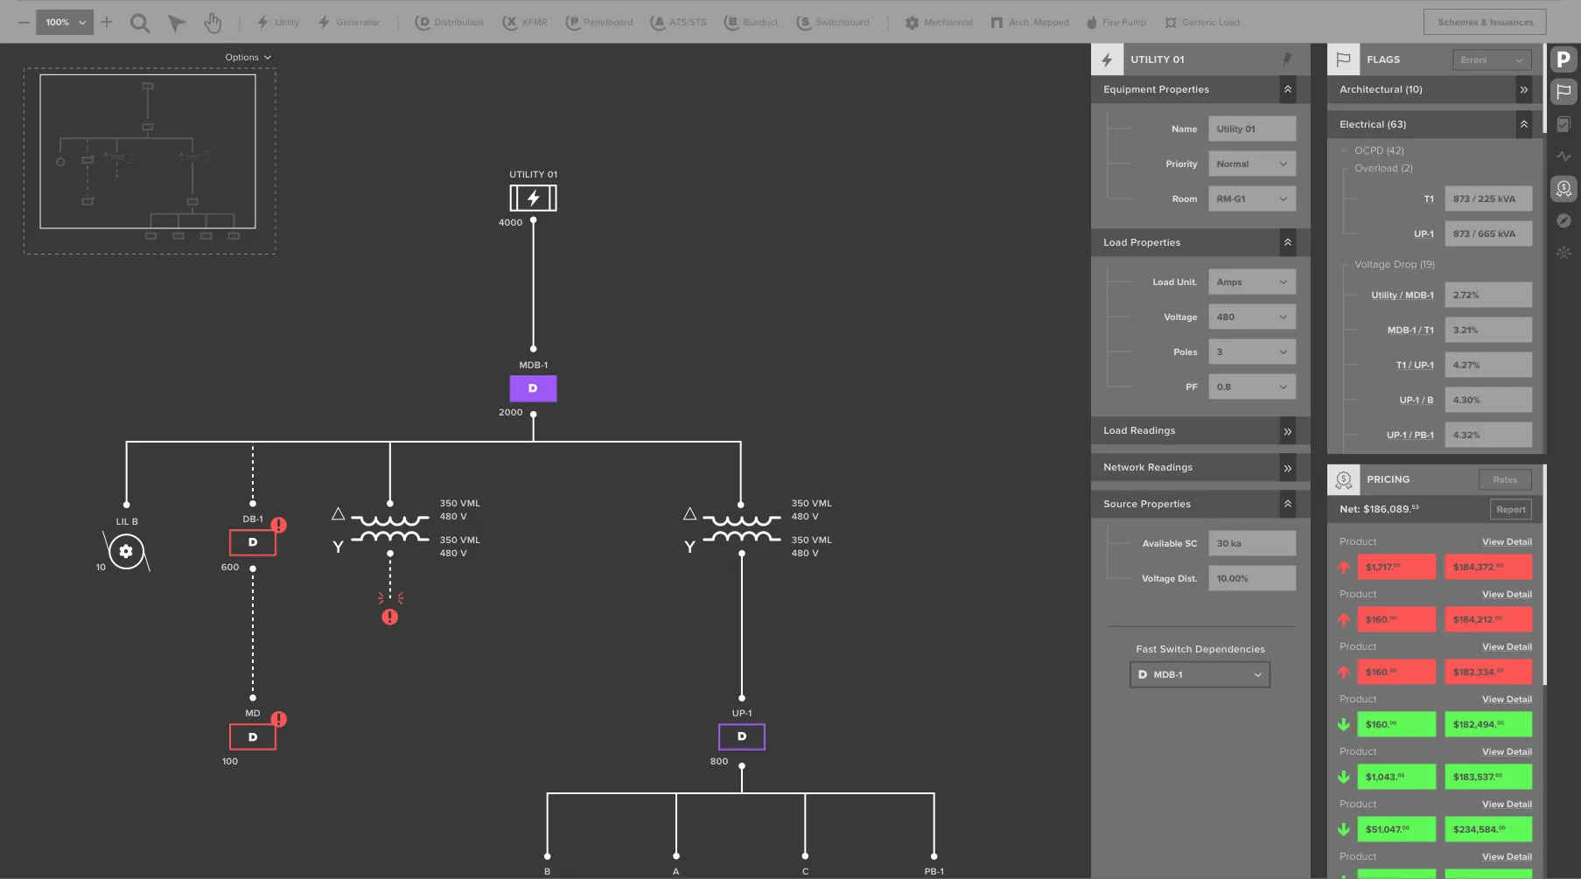The image size is (1581, 879).
Task: Open the Priority dropdown showing Normal
Action: click(x=1252, y=164)
